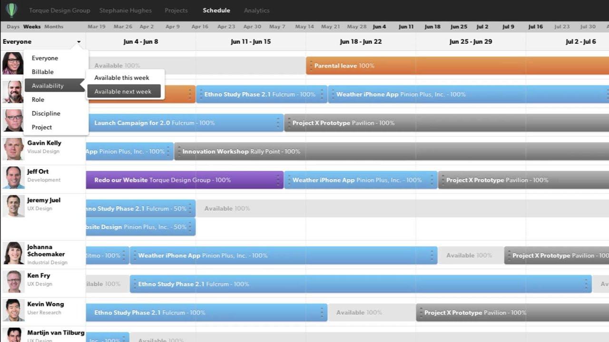Click Jeff Ort's avatar picture
609x342 pixels.
13,178
